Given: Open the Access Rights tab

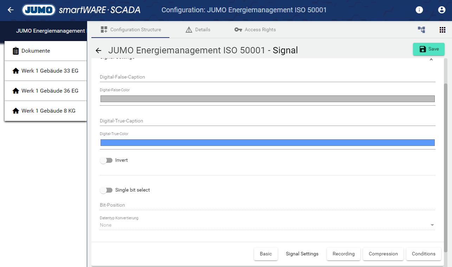Looking at the screenshot, I should [255, 30].
